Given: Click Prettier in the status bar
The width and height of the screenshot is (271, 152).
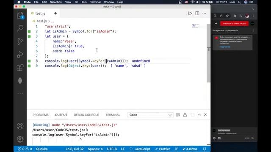Looking at the screenshot, I should point(162,149).
